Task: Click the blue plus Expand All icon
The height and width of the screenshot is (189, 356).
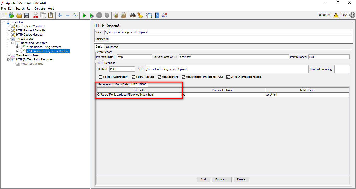Action: coord(60,15)
